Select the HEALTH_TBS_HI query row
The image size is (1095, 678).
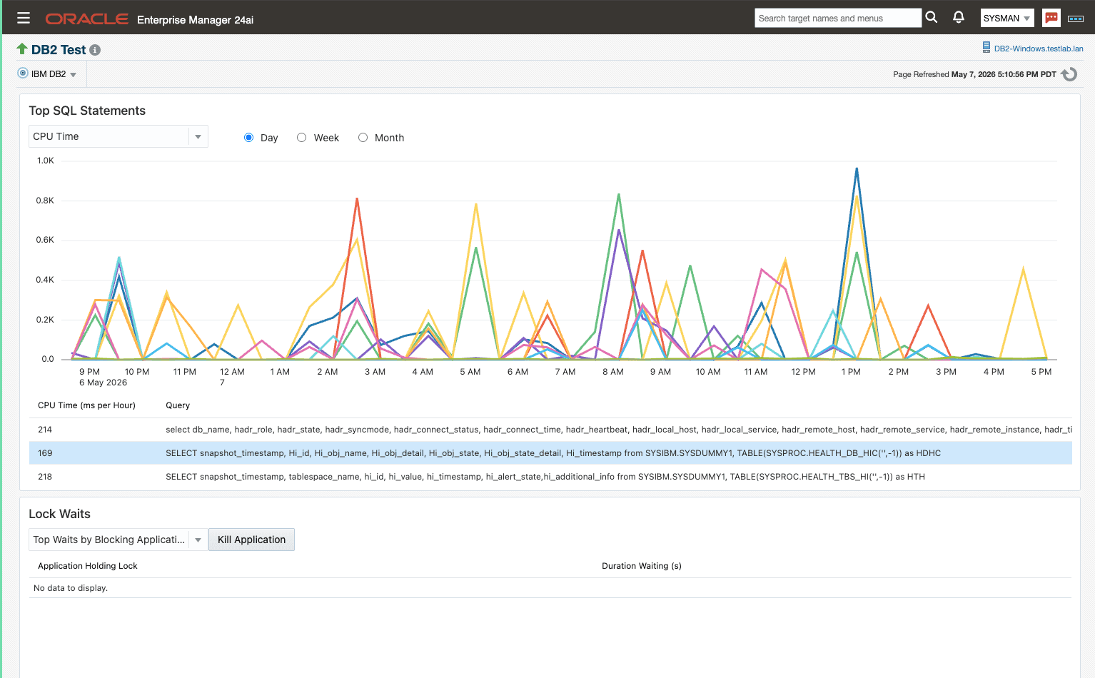[550, 477]
